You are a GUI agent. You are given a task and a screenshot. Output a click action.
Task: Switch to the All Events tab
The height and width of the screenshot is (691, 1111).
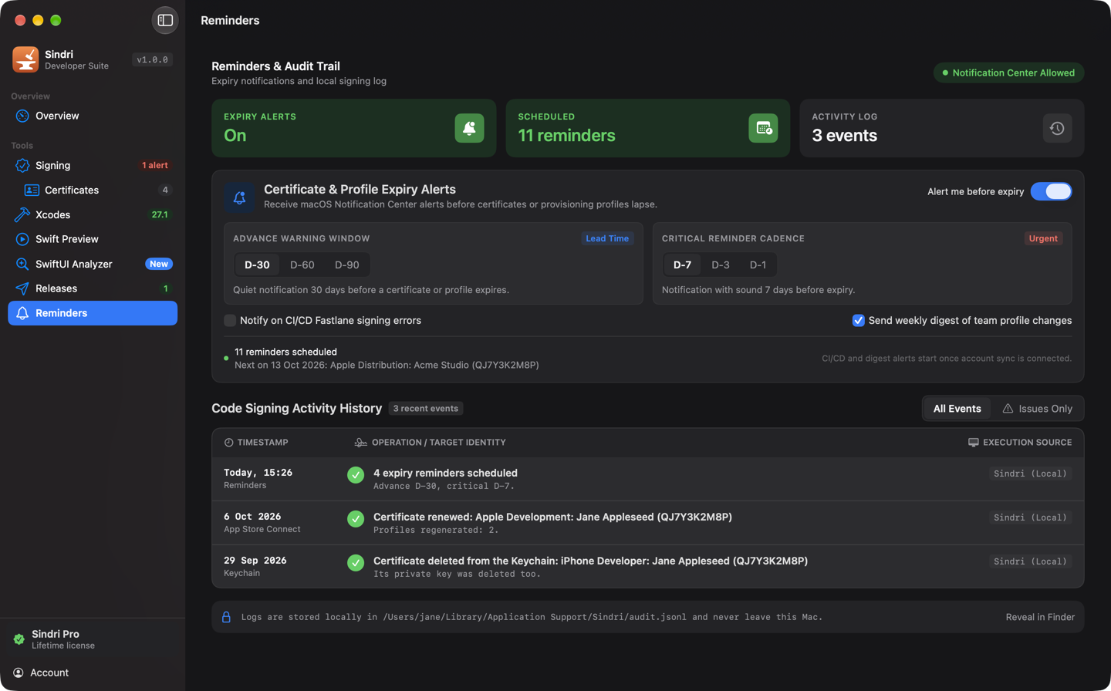tap(957, 409)
